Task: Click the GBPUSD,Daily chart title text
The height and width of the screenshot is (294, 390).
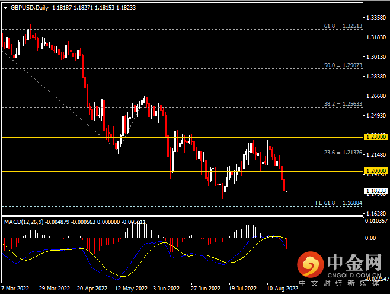Action: (30, 8)
